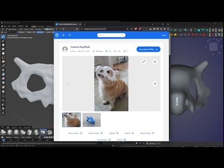
Task: Select the active Brush tool in Blender toolbar
Action: [x=3, y=36]
